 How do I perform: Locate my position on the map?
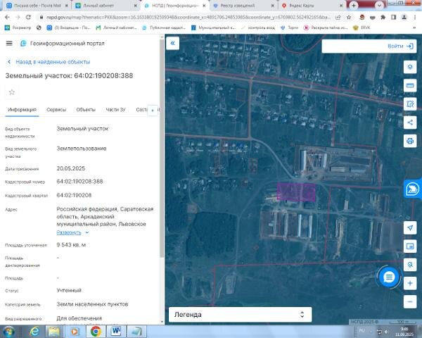click(x=410, y=227)
